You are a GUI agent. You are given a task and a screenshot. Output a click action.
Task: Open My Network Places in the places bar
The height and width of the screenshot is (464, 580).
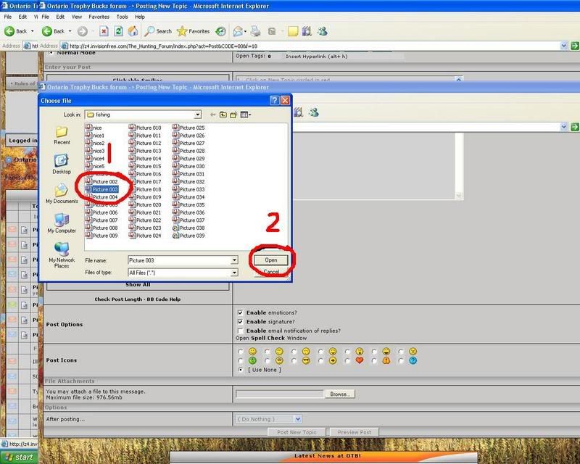point(62,255)
